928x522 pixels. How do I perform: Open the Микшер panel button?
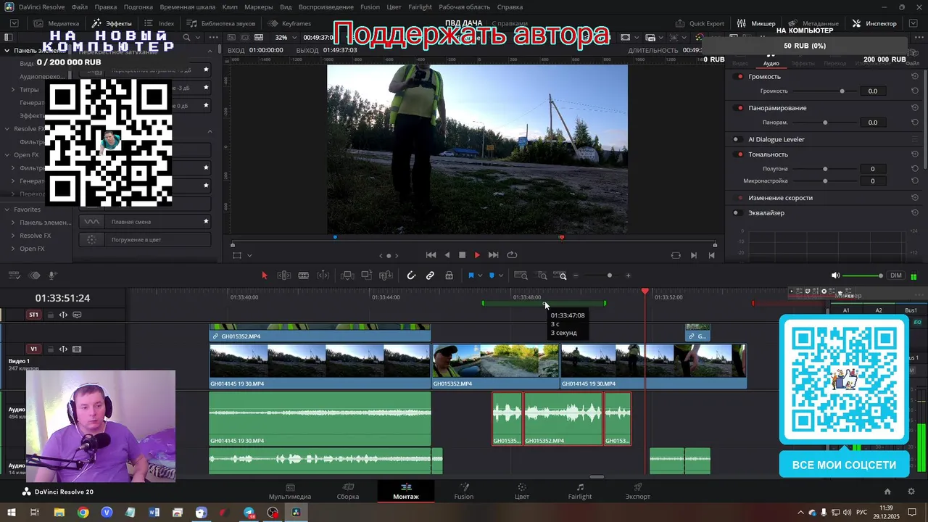[756, 23]
